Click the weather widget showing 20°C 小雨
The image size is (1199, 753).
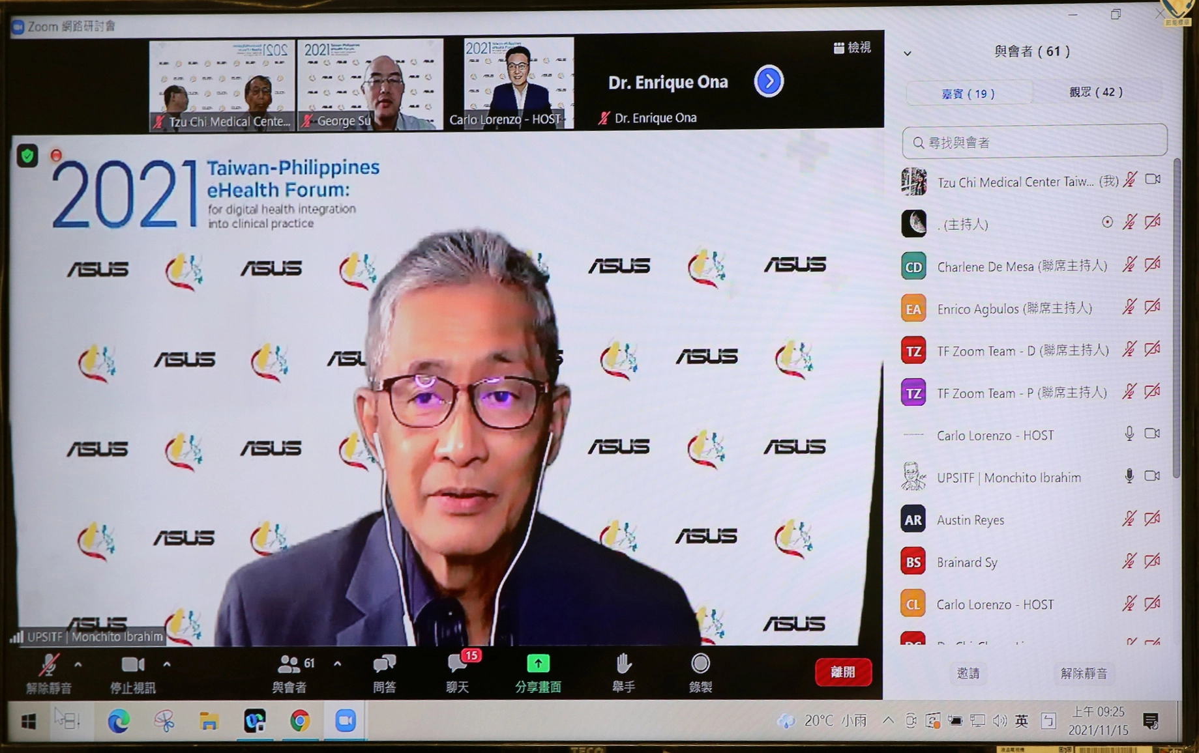[x=823, y=720]
